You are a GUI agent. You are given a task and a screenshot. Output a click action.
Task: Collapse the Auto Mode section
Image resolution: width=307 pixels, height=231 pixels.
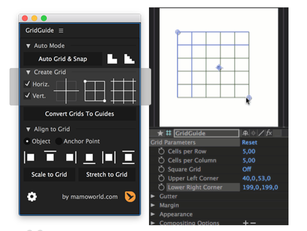click(x=28, y=46)
